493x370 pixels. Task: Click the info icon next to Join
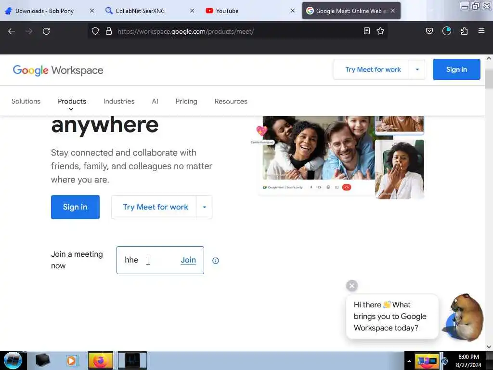(x=216, y=261)
